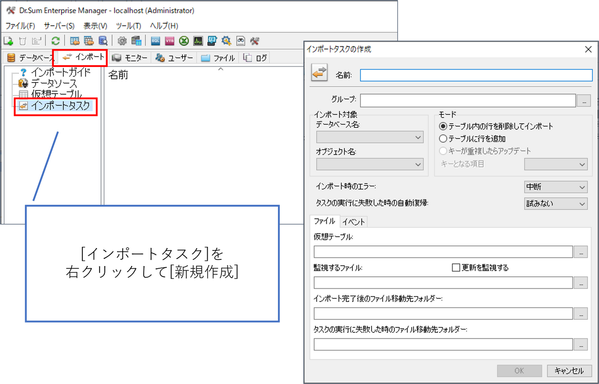Screen dimensions: 599x384
Task: Open the green Excel tool icon
Action: (184, 41)
